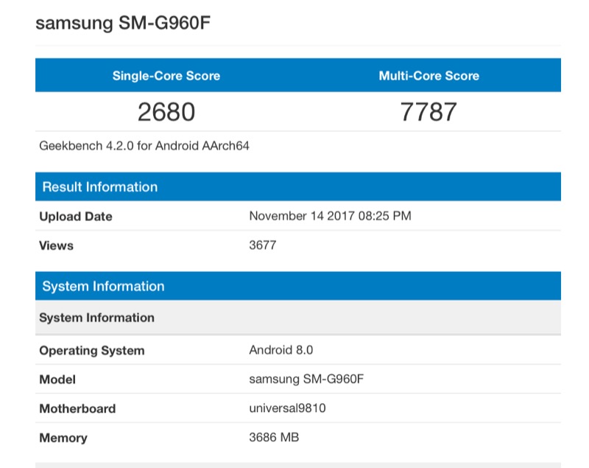Select the Upload Date label
Screen dimensions: 589x468
click(x=76, y=217)
